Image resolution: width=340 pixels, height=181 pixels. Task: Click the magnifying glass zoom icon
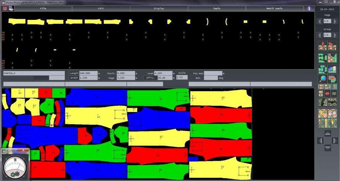pyautogui.click(x=323, y=79)
